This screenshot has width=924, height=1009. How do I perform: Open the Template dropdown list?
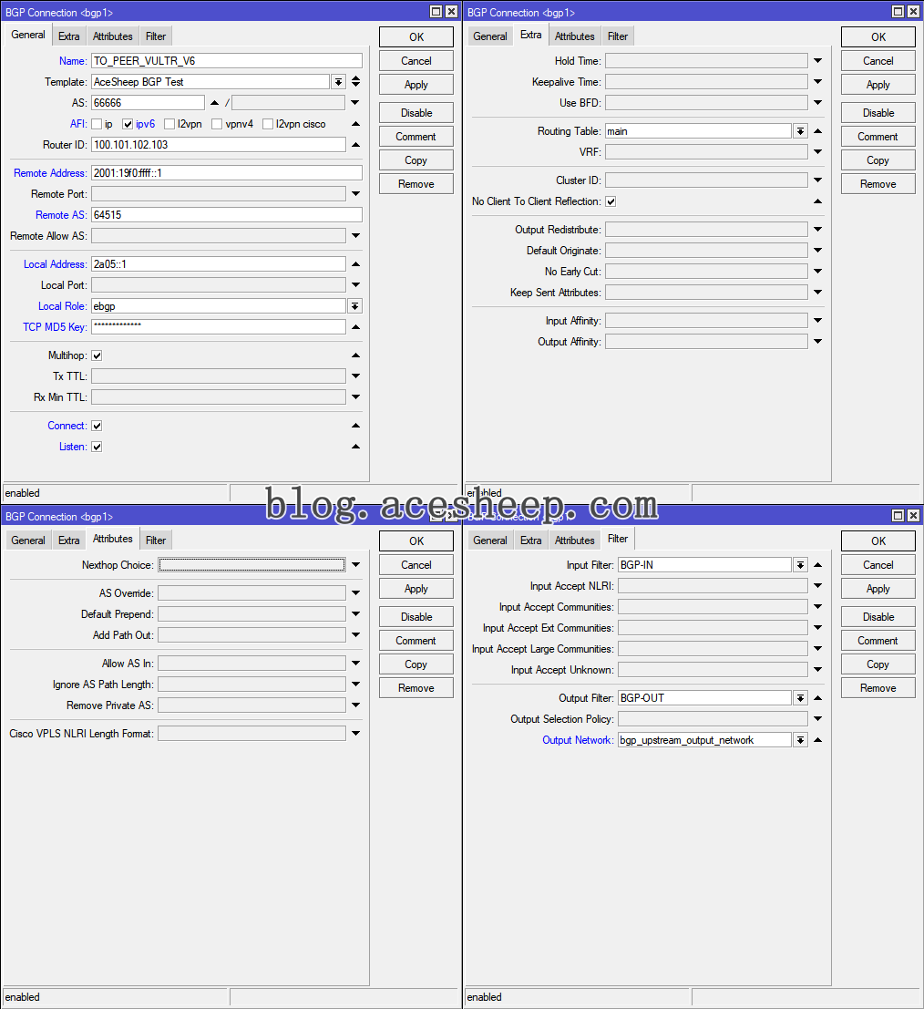pyautogui.click(x=339, y=82)
